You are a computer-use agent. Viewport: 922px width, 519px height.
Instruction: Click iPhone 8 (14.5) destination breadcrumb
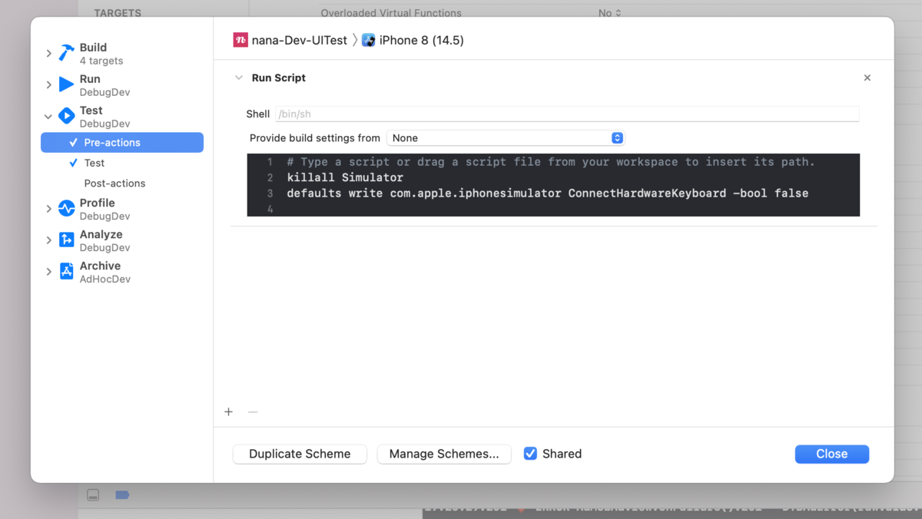422,40
